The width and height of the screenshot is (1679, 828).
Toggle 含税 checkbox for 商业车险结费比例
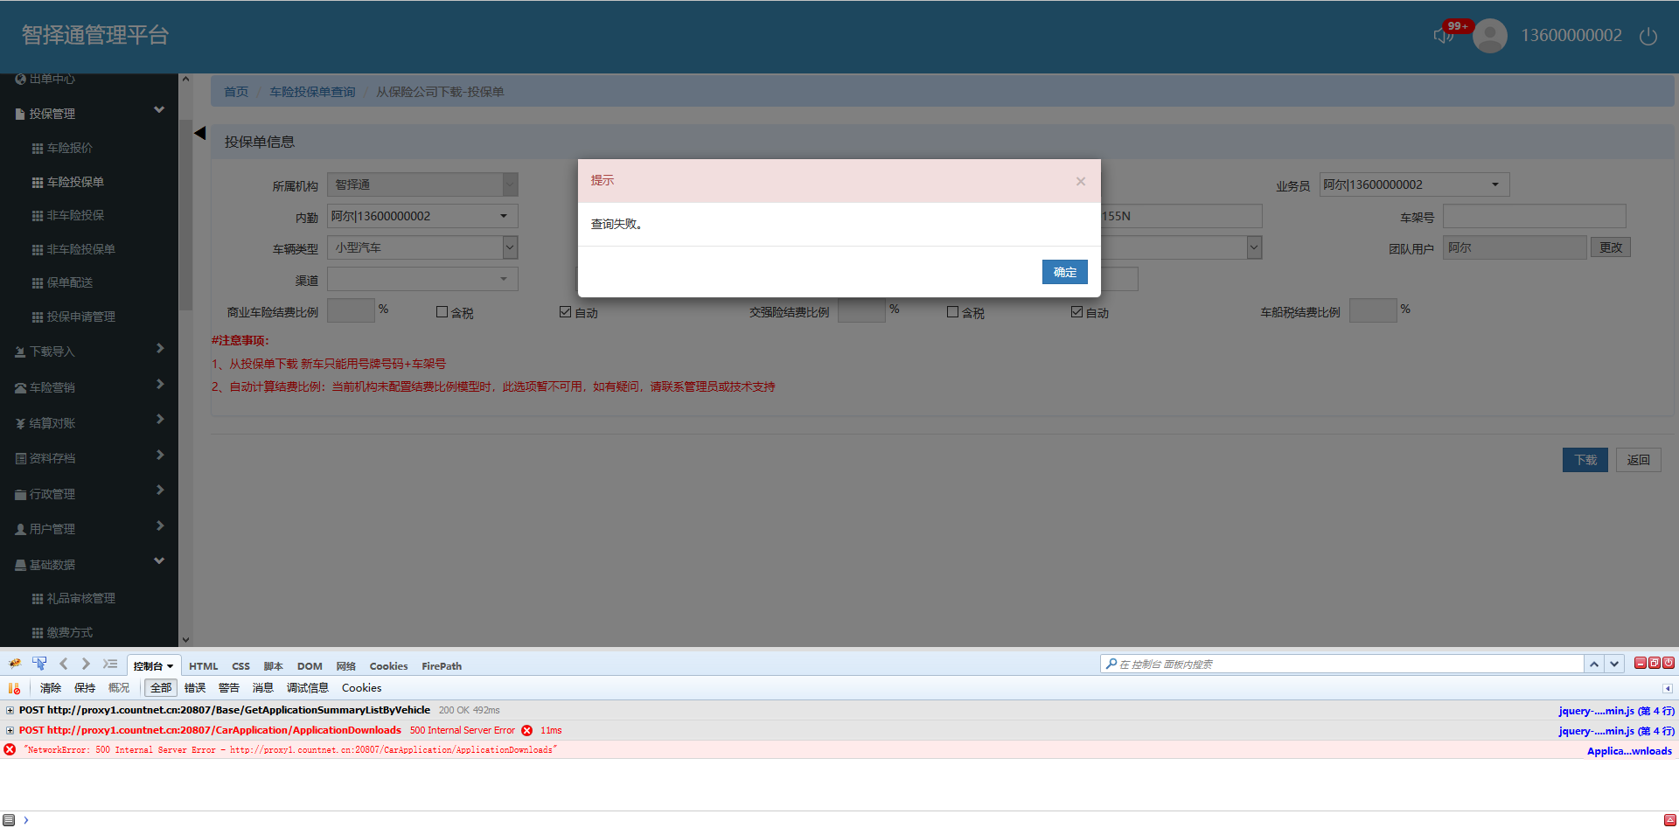442,312
